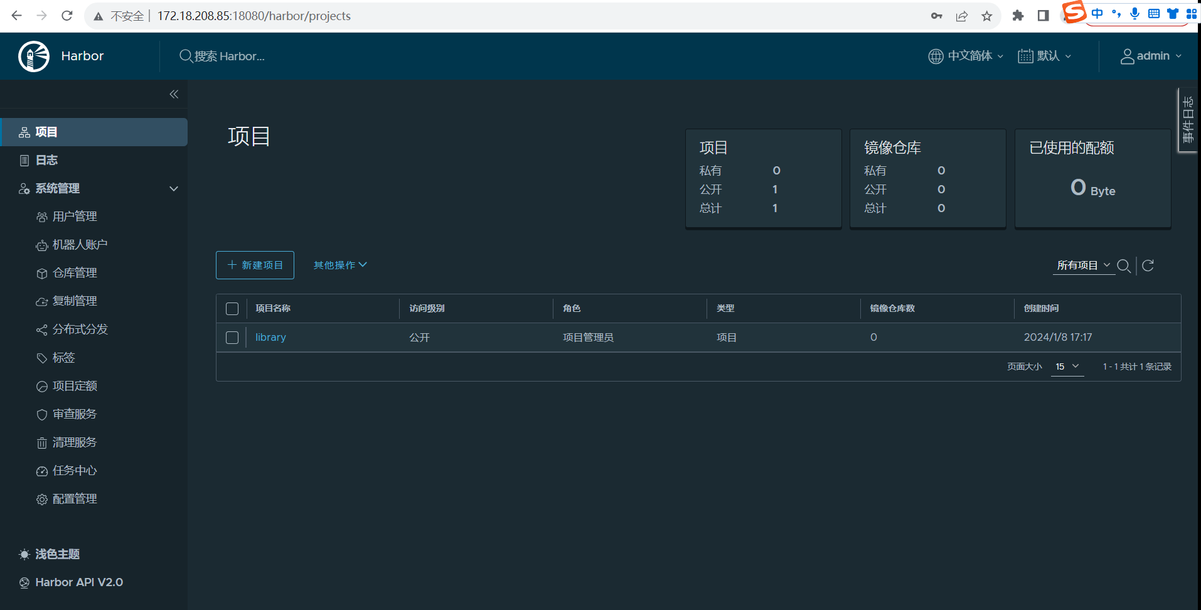Click the Sogou soft keyboard icon
The width and height of the screenshot is (1201, 610).
pos(1153,13)
